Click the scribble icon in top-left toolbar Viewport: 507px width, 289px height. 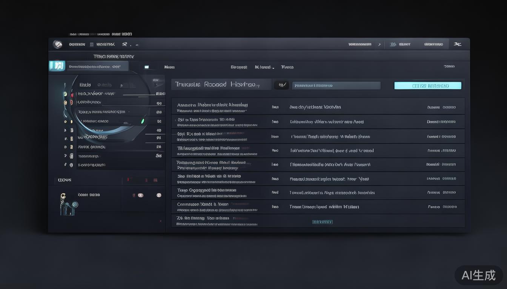(125, 44)
